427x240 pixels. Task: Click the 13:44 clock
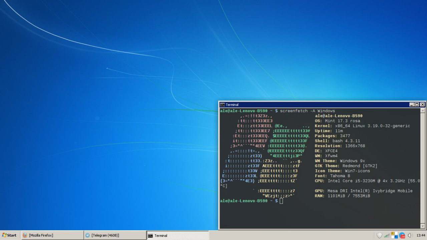421,235
